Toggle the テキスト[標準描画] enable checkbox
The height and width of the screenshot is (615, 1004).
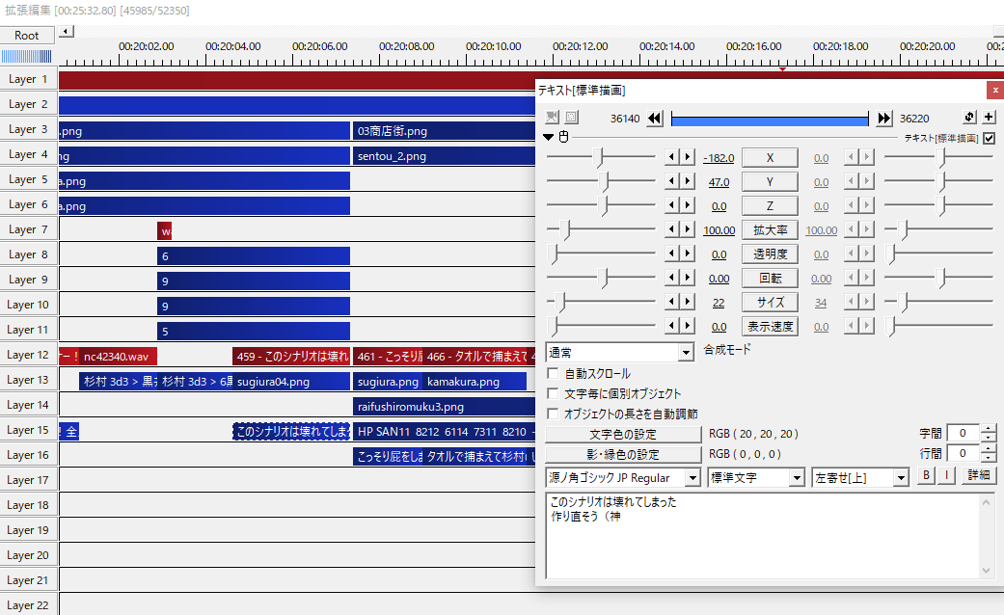coord(990,138)
